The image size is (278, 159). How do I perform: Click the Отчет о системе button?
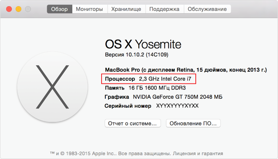tap(132, 123)
